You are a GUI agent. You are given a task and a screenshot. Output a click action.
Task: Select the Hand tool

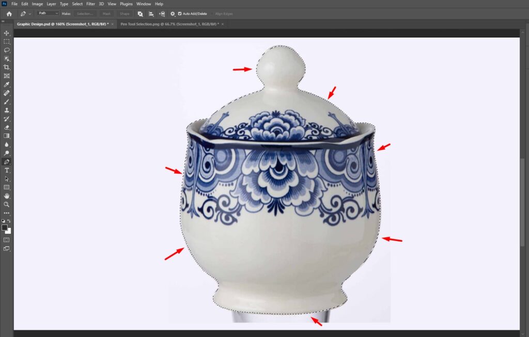click(x=6, y=196)
